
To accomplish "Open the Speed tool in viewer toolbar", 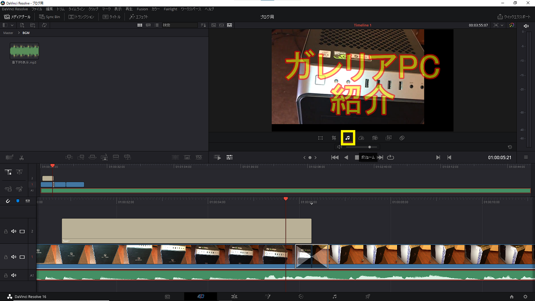I will [361, 138].
